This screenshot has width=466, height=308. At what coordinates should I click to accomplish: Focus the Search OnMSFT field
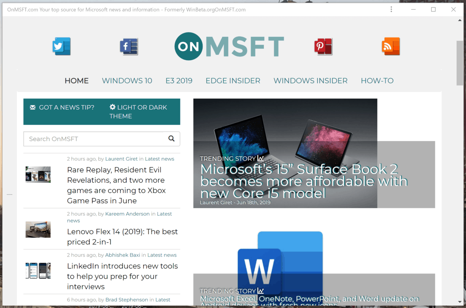[x=93, y=139]
